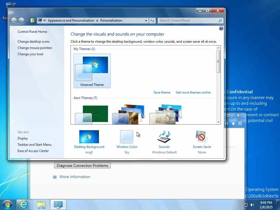Click Change mouse pointers link
This screenshot has height=210, width=280.
(35, 48)
